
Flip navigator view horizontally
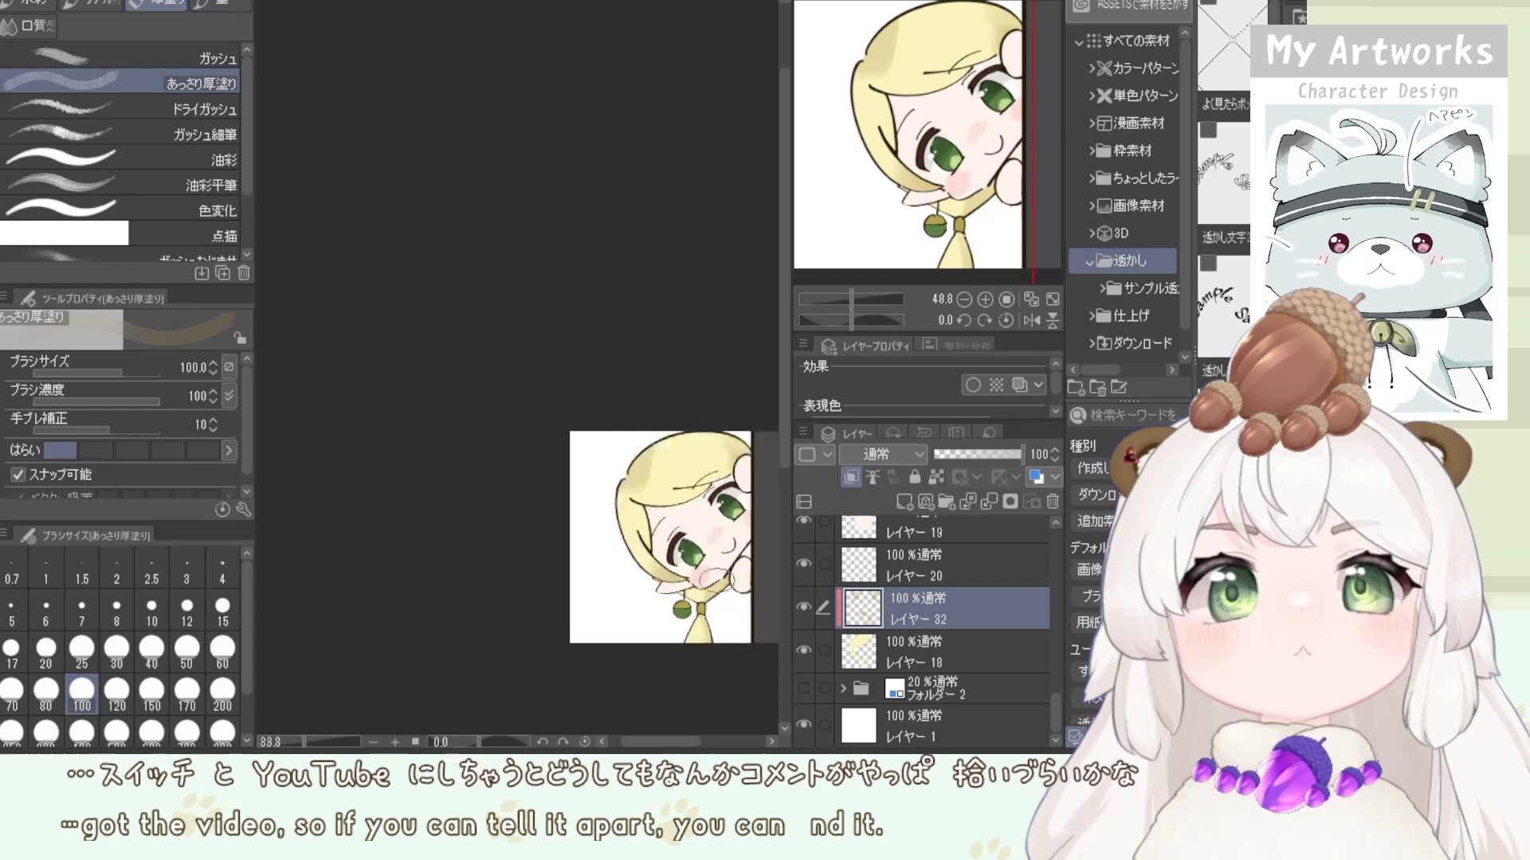[1032, 320]
